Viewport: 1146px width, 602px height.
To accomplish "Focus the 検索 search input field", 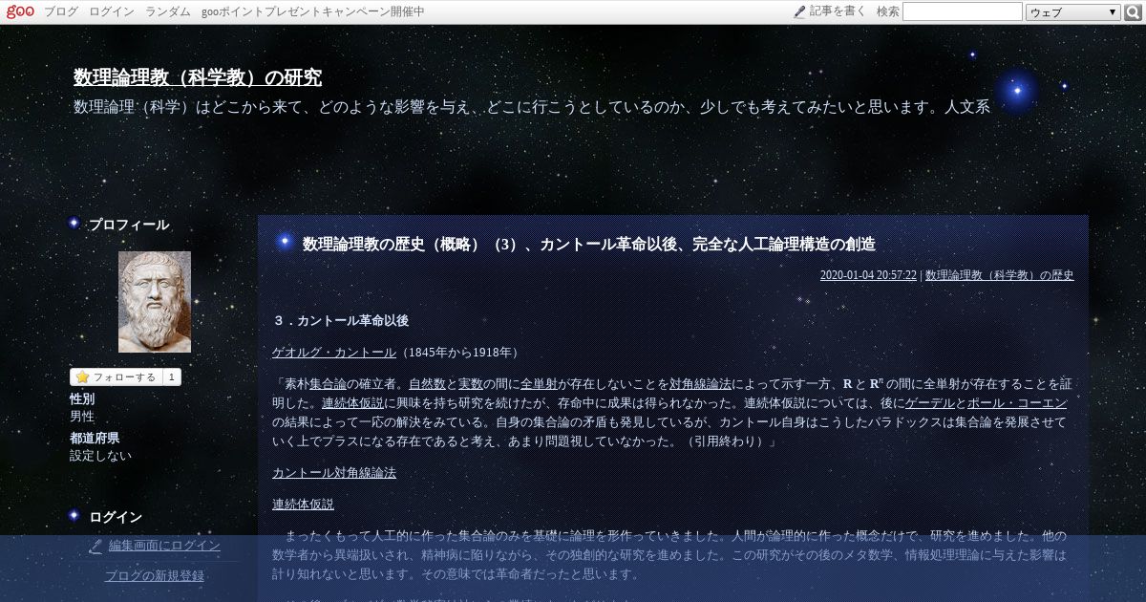I will click(962, 11).
